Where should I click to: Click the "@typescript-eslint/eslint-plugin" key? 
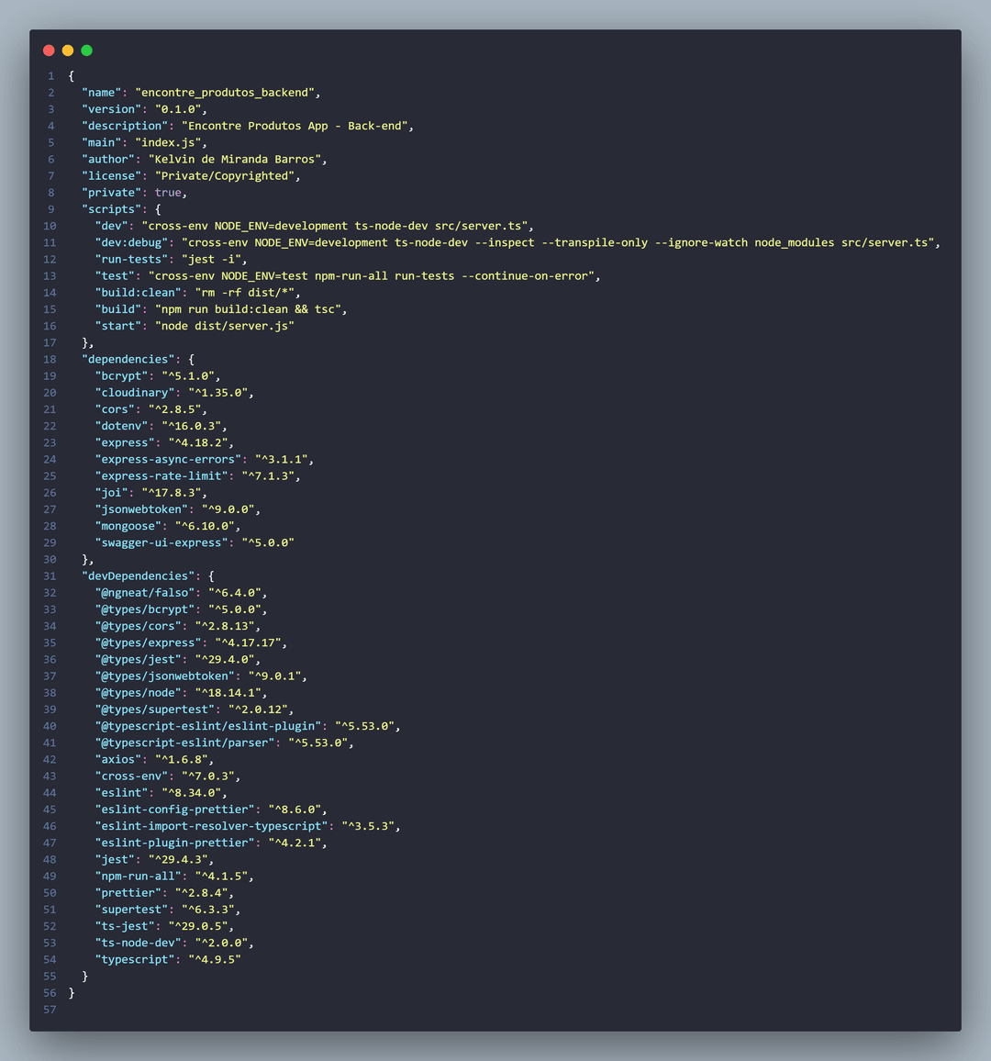pyautogui.click(x=208, y=726)
